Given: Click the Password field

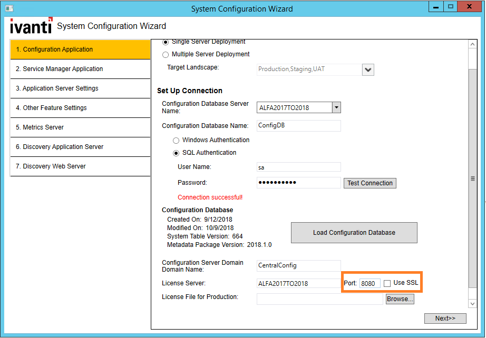Looking at the screenshot, I should click(298, 183).
